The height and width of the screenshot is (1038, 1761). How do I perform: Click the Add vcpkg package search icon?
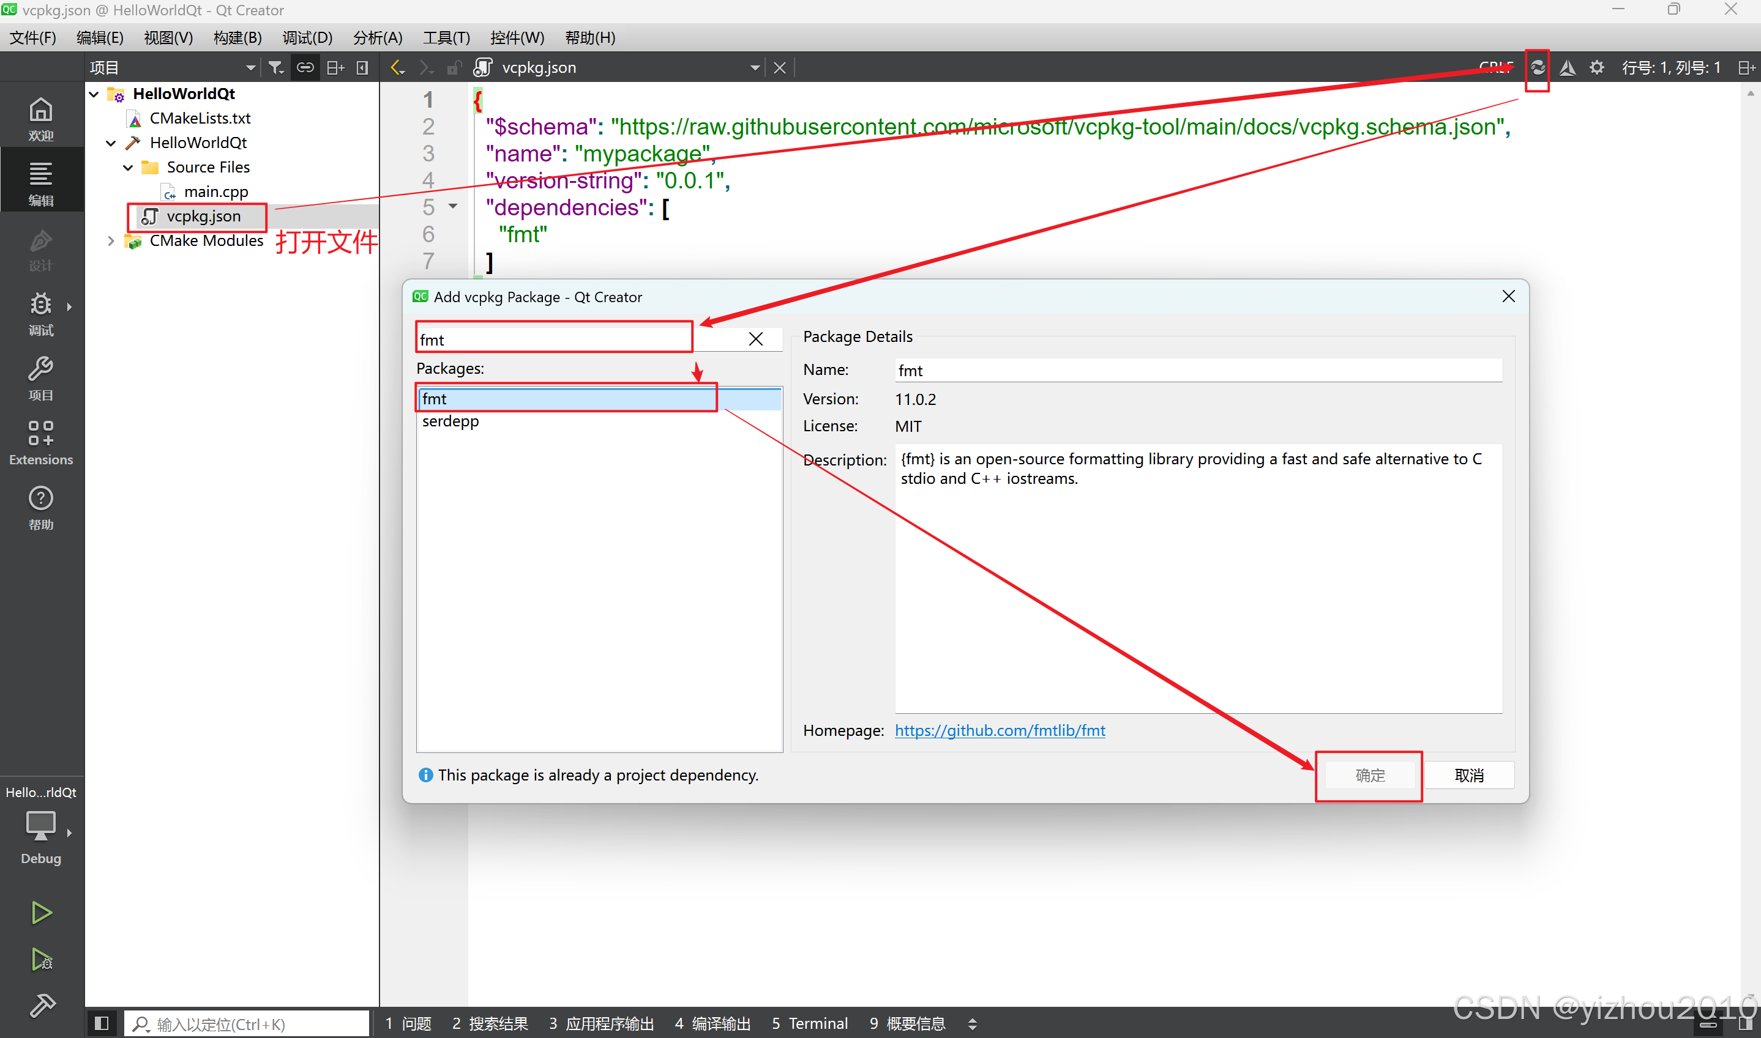click(1537, 67)
